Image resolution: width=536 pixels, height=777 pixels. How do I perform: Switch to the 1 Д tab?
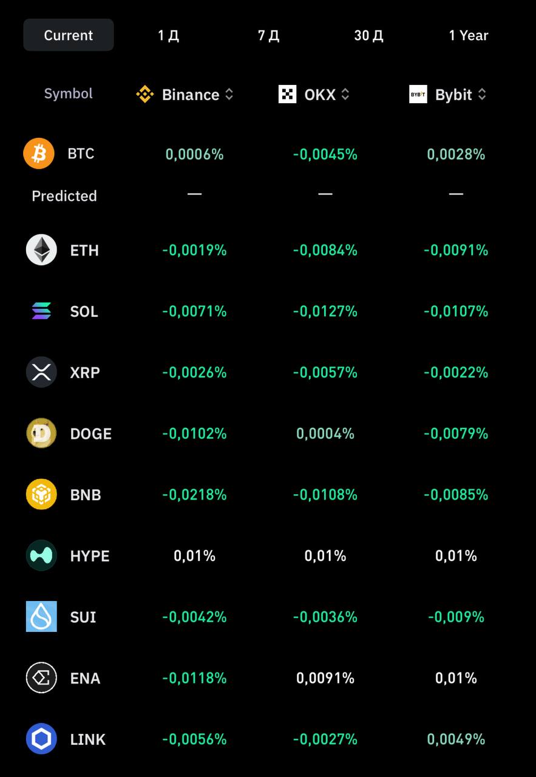click(x=168, y=35)
